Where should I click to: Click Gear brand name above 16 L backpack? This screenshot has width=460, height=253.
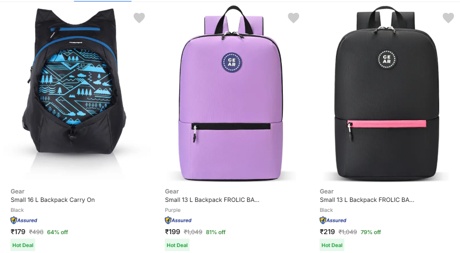[17, 191]
